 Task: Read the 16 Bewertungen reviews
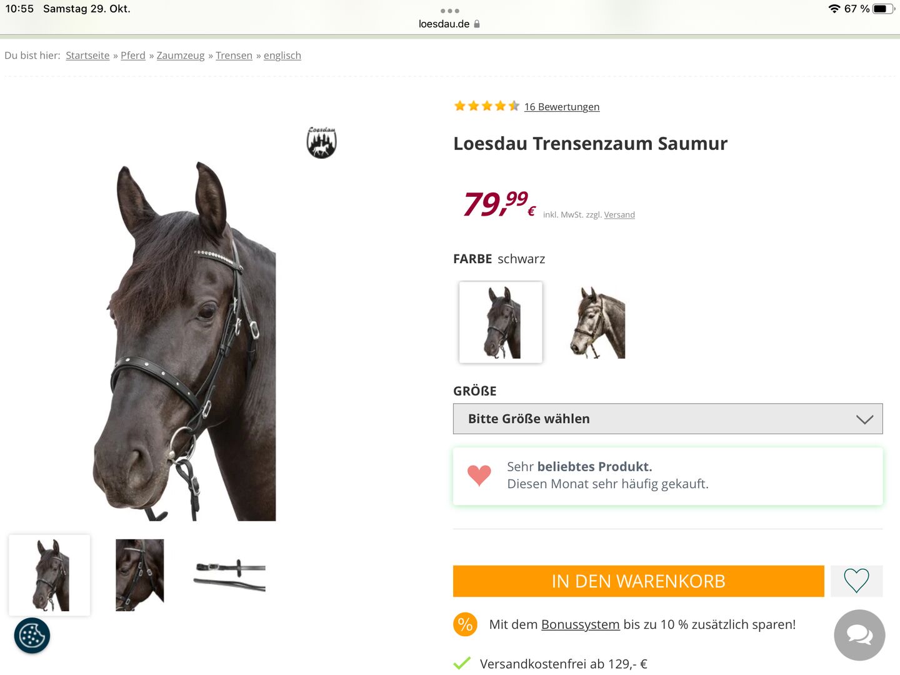click(561, 107)
